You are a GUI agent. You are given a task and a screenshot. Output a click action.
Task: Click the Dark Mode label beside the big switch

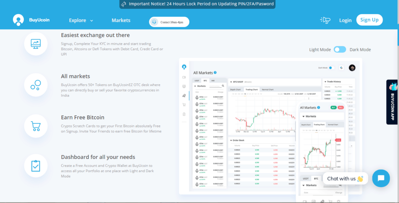(x=360, y=49)
